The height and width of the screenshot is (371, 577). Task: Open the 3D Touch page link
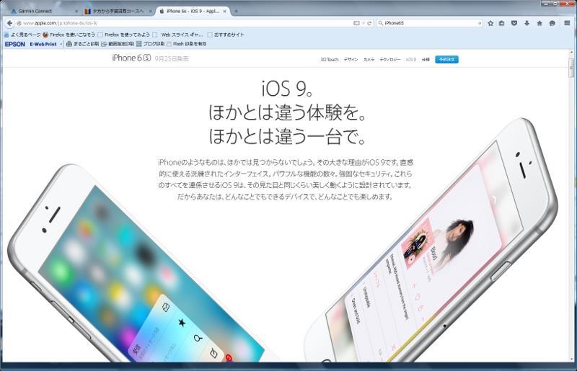pos(330,60)
